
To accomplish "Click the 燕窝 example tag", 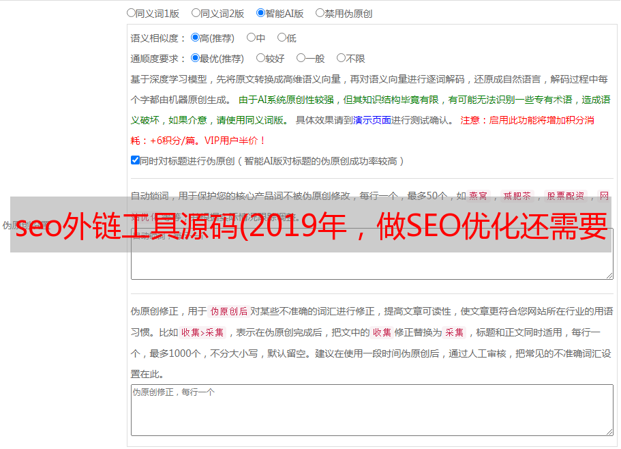I will [479, 196].
